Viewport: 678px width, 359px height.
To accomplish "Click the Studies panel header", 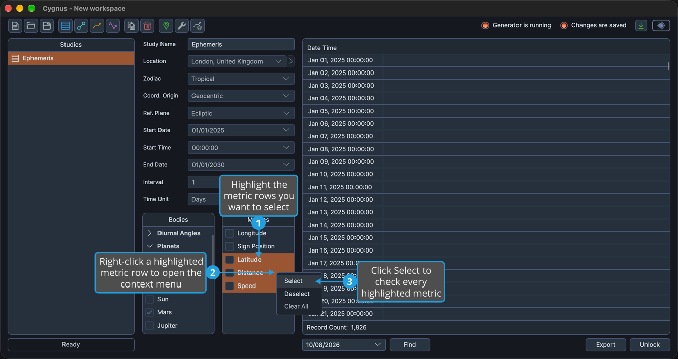I will coord(71,45).
